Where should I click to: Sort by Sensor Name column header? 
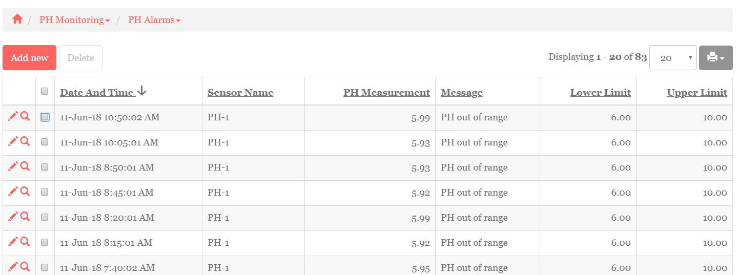coord(240,93)
